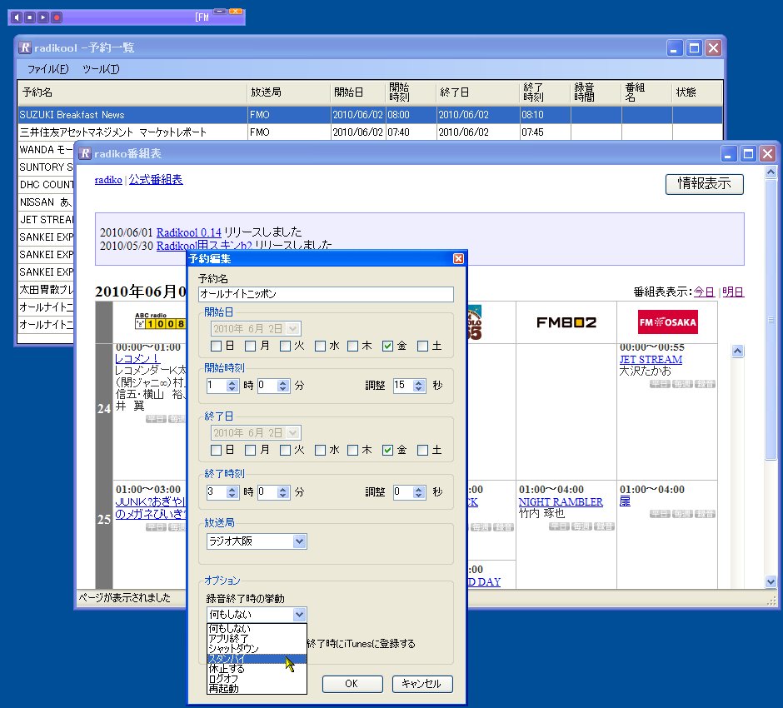The height and width of the screenshot is (708, 783).
Task: Open the 公式番組表 link
Action: coord(156,180)
